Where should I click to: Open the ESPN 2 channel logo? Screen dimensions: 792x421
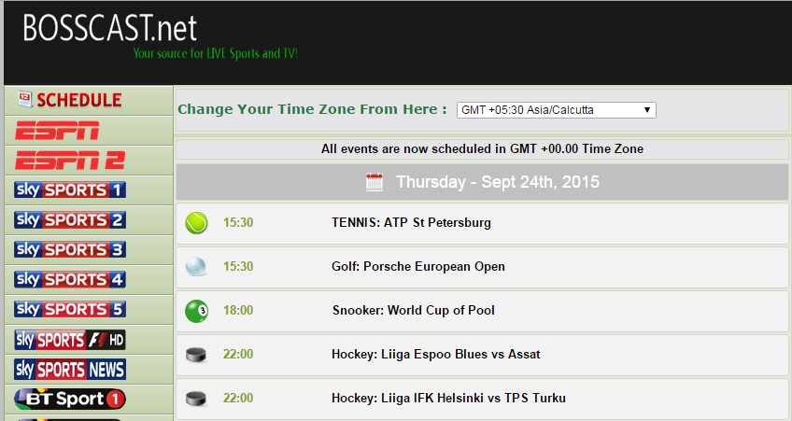point(70,161)
